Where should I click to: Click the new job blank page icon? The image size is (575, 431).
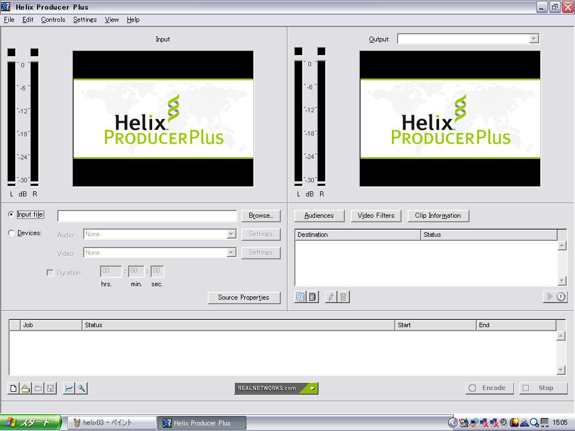(x=13, y=388)
